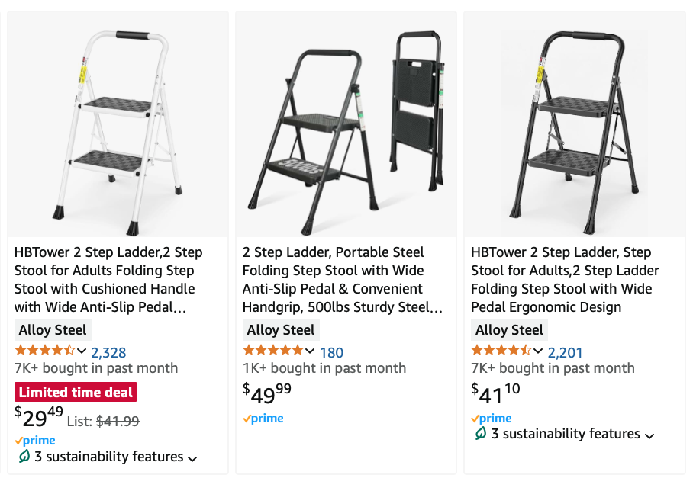Click the star rating on the $41.10 ladder

point(501,351)
